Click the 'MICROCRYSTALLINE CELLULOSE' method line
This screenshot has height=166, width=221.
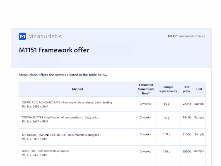[61, 135]
